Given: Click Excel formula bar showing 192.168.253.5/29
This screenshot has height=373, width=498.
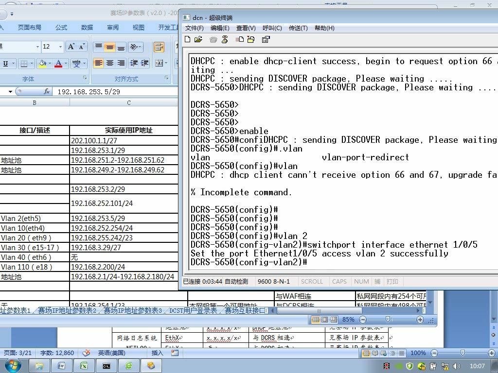Looking at the screenshot, I should point(116,92).
